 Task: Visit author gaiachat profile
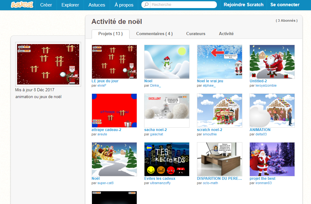(157, 134)
